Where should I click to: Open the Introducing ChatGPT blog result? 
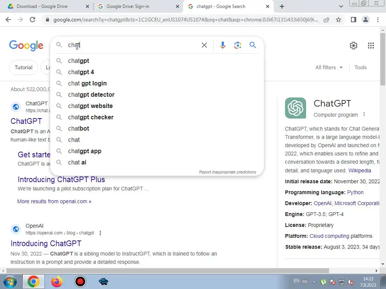[x=46, y=243]
